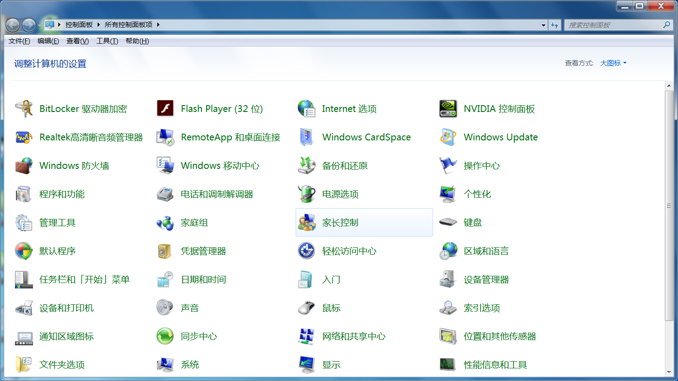Image resolution: width=678 pixels, height=381 pixels.
Task: Click the Control Panel icon in address bar
Action: [50, 25]
